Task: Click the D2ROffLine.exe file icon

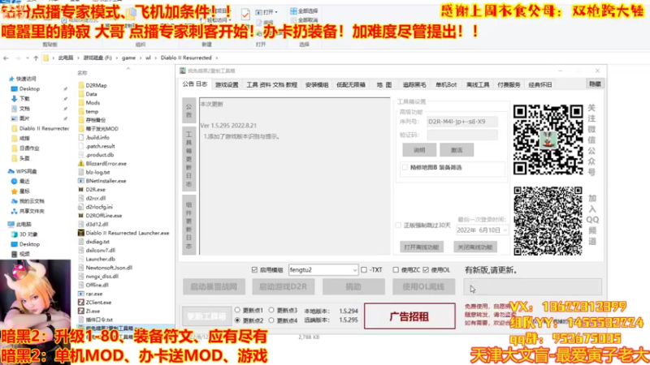Action: tap(80, 216)
